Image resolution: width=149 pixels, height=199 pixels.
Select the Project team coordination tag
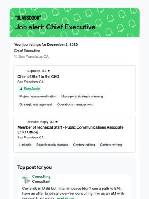click(38, 97)
